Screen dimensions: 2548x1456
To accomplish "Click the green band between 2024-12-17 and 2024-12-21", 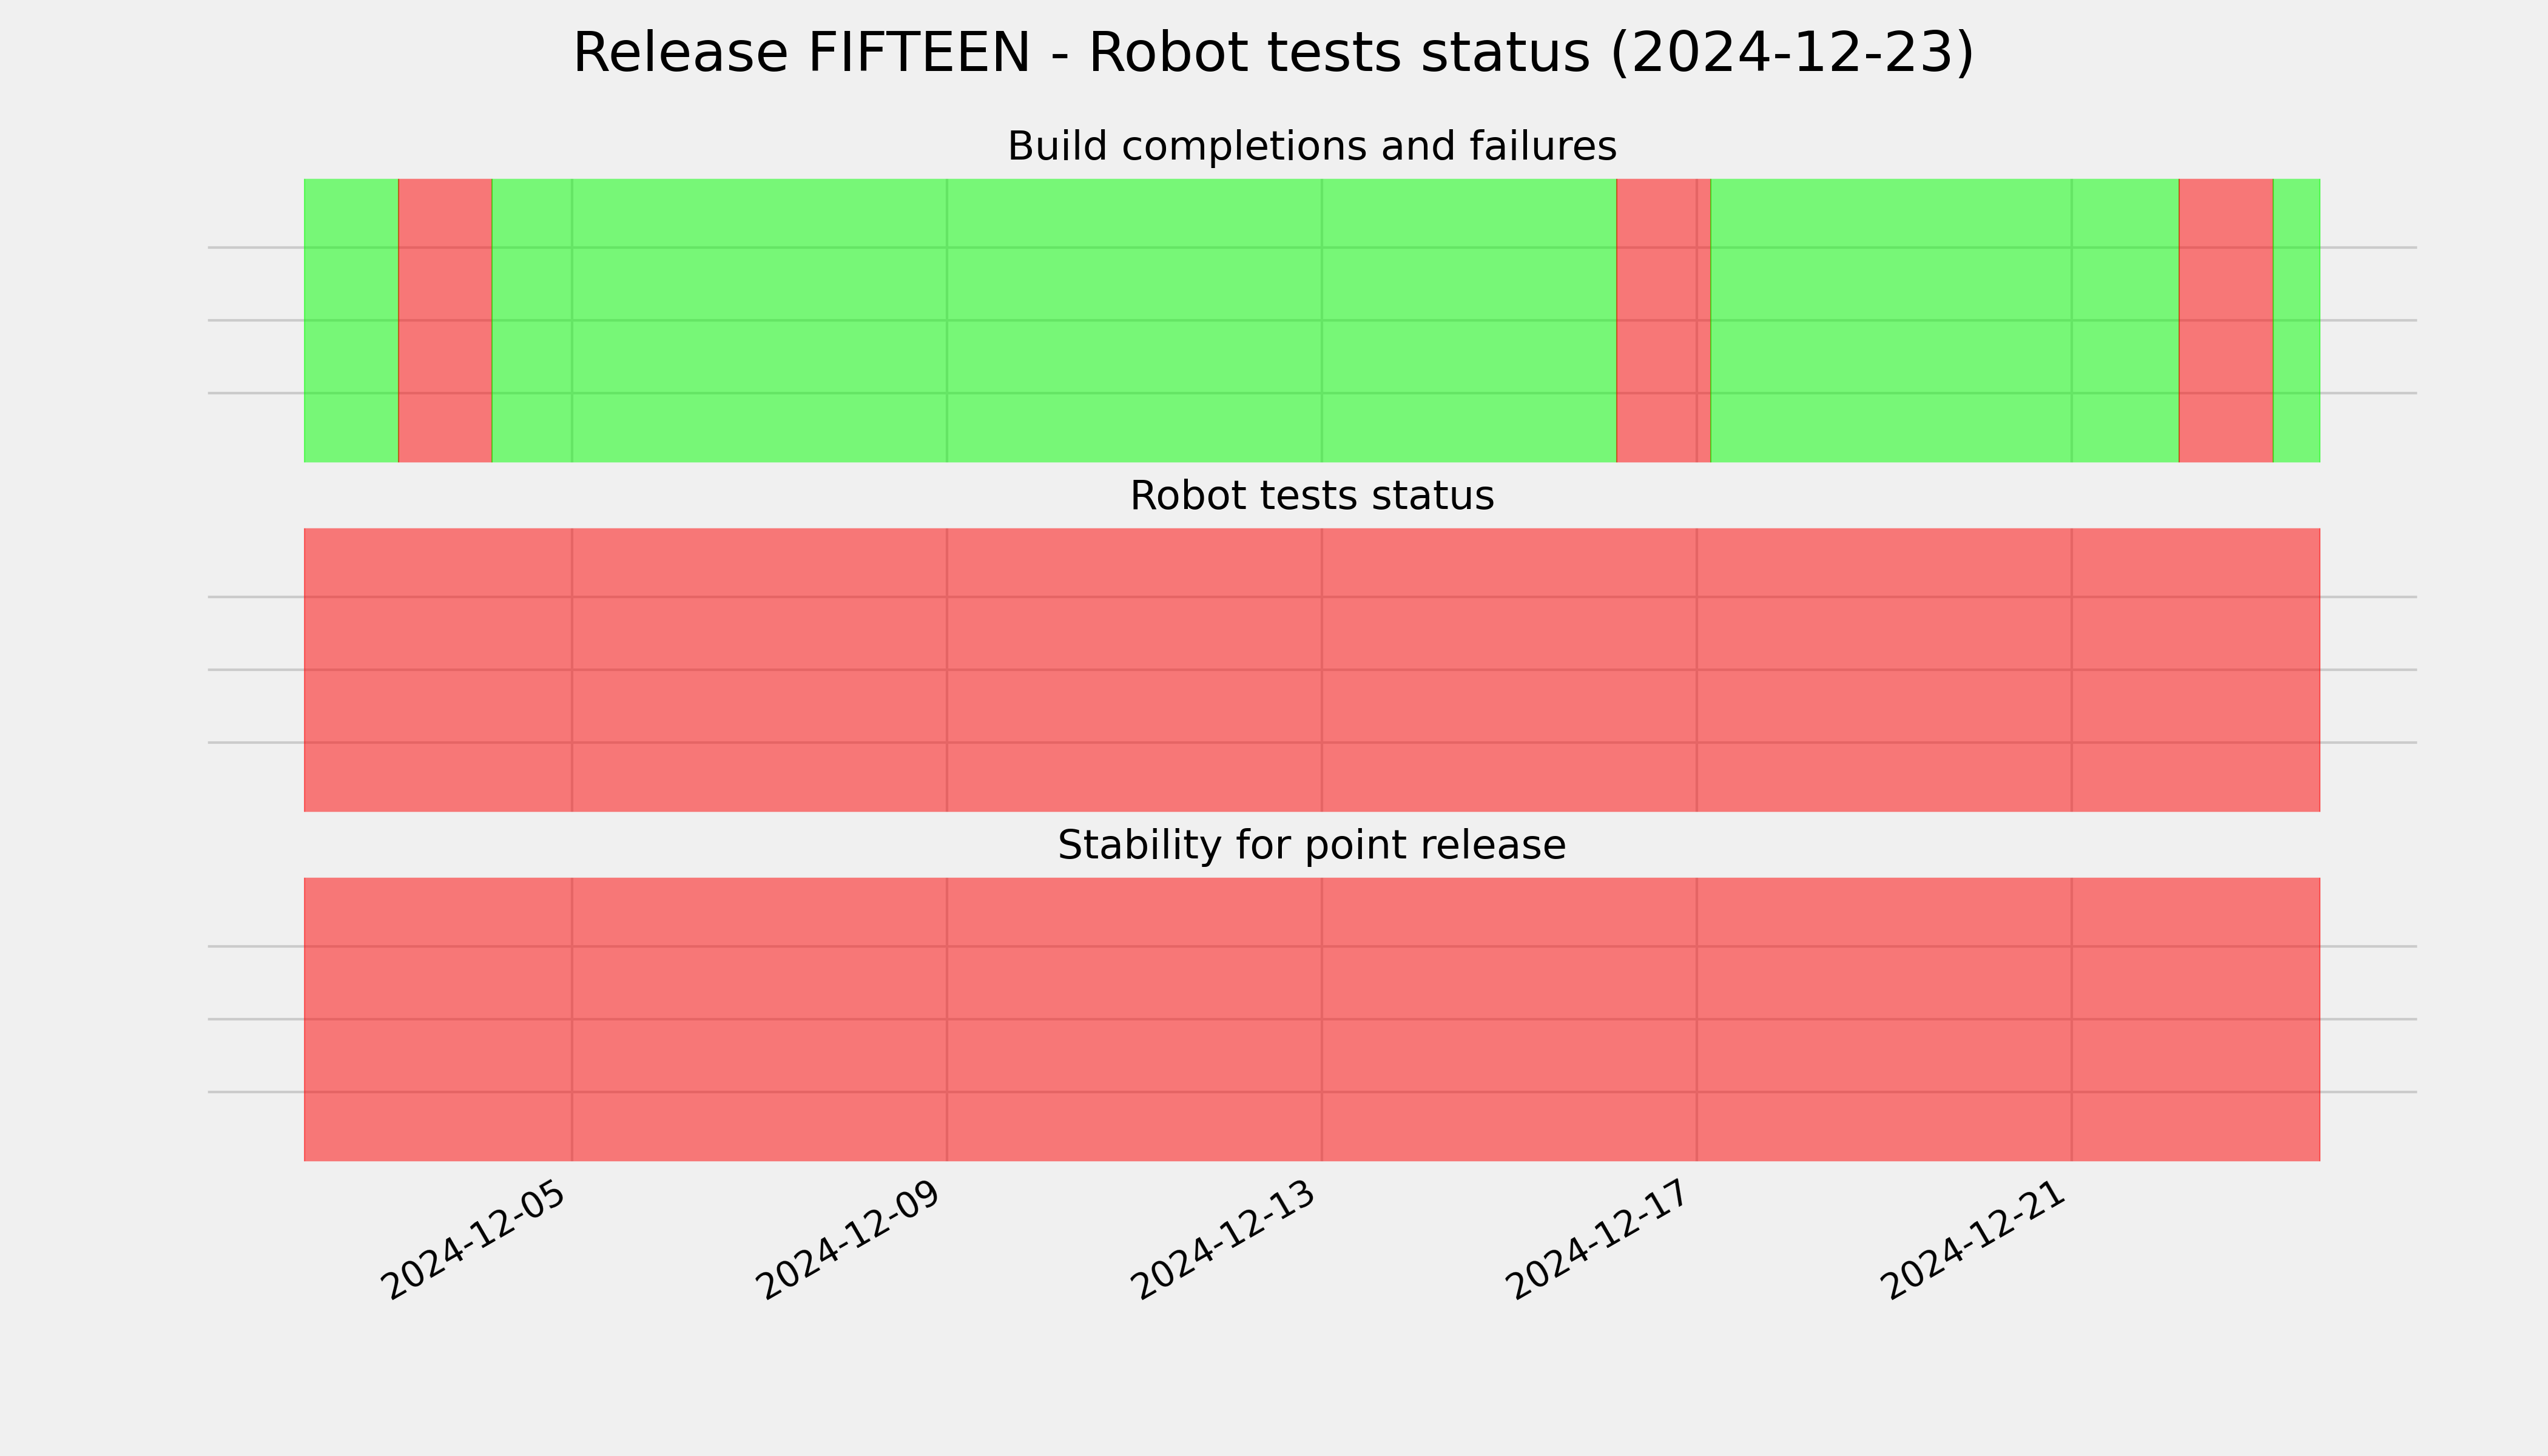I will tap(1945, 320).
